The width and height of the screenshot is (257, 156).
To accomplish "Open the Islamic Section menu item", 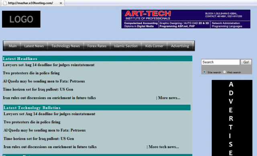I will point(126,46).
